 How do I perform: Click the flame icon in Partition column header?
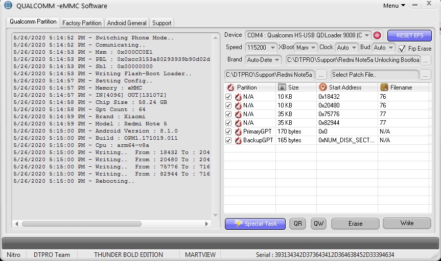click(x=230, y=88)
